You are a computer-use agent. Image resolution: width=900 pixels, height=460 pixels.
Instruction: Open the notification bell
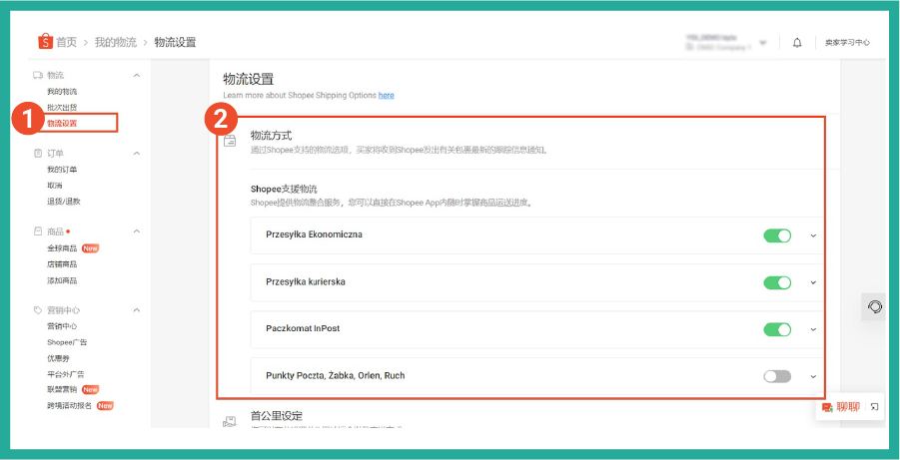click(x=797, y=43)
